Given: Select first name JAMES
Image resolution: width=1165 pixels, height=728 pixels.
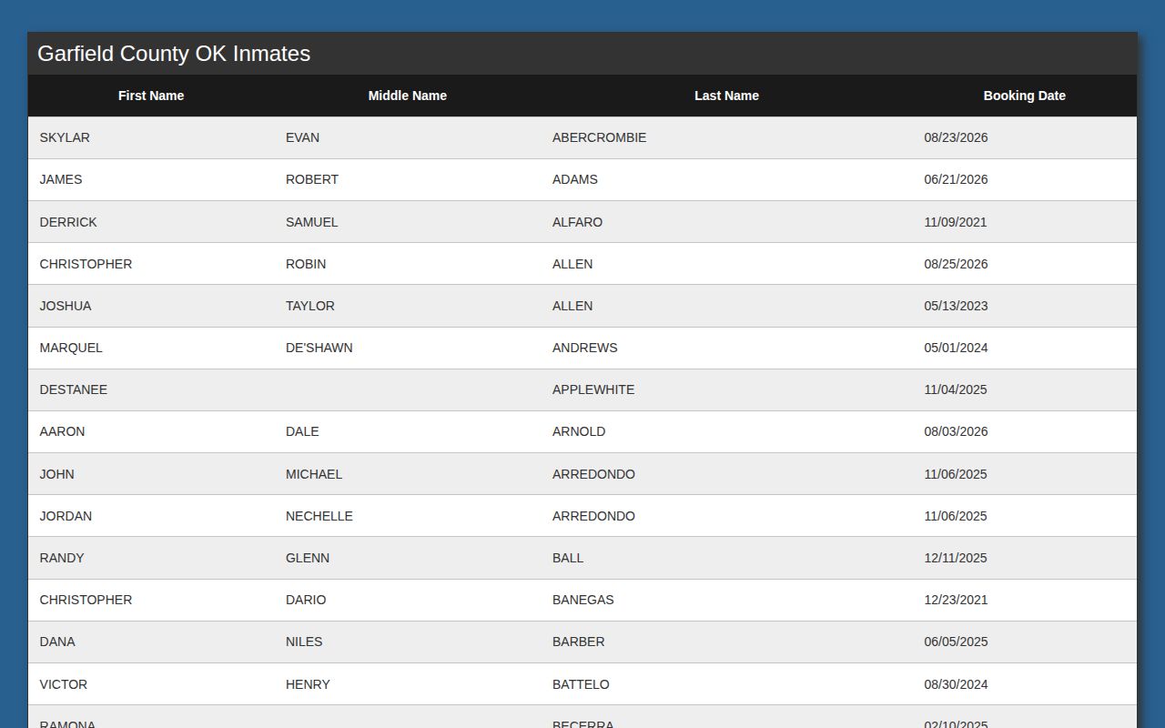Looking at the screenshot, I should [61, 179].
